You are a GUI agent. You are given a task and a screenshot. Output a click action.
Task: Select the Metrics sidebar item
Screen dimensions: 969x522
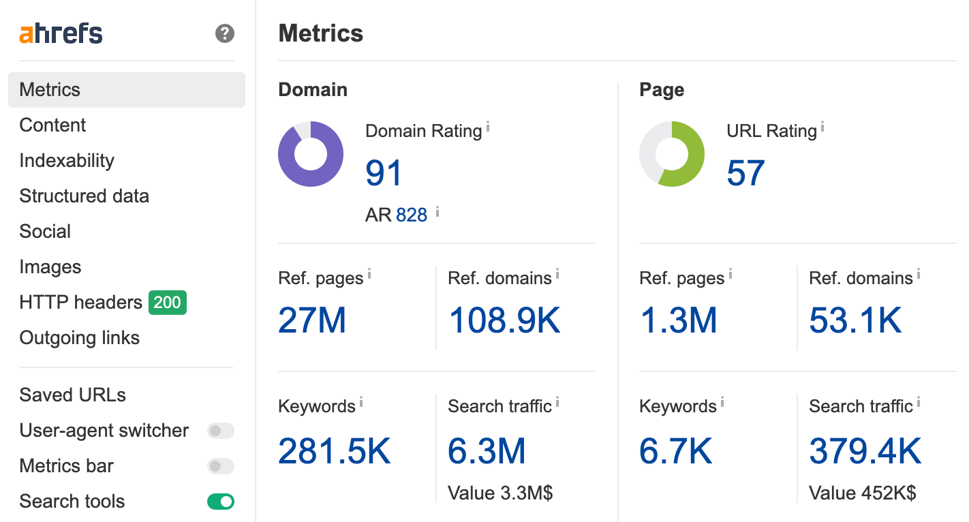(127, 90)
